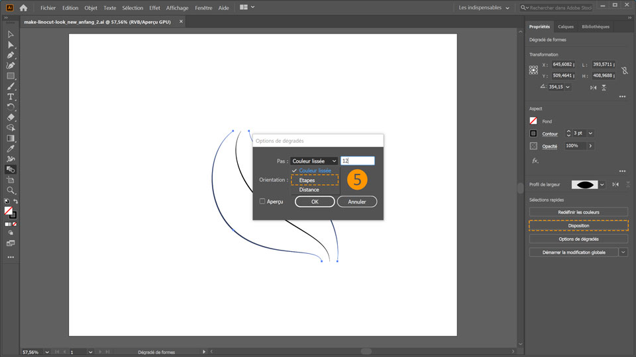Select the Selection (black arrow) tool

click(x=11, y=34)
